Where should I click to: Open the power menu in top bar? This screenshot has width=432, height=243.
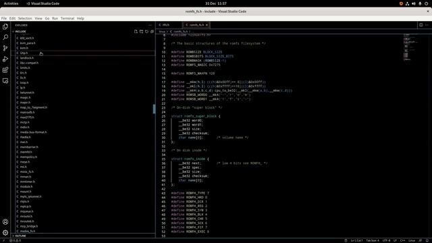[426, 3]
